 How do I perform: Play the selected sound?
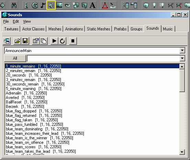[x=54, y=41]
